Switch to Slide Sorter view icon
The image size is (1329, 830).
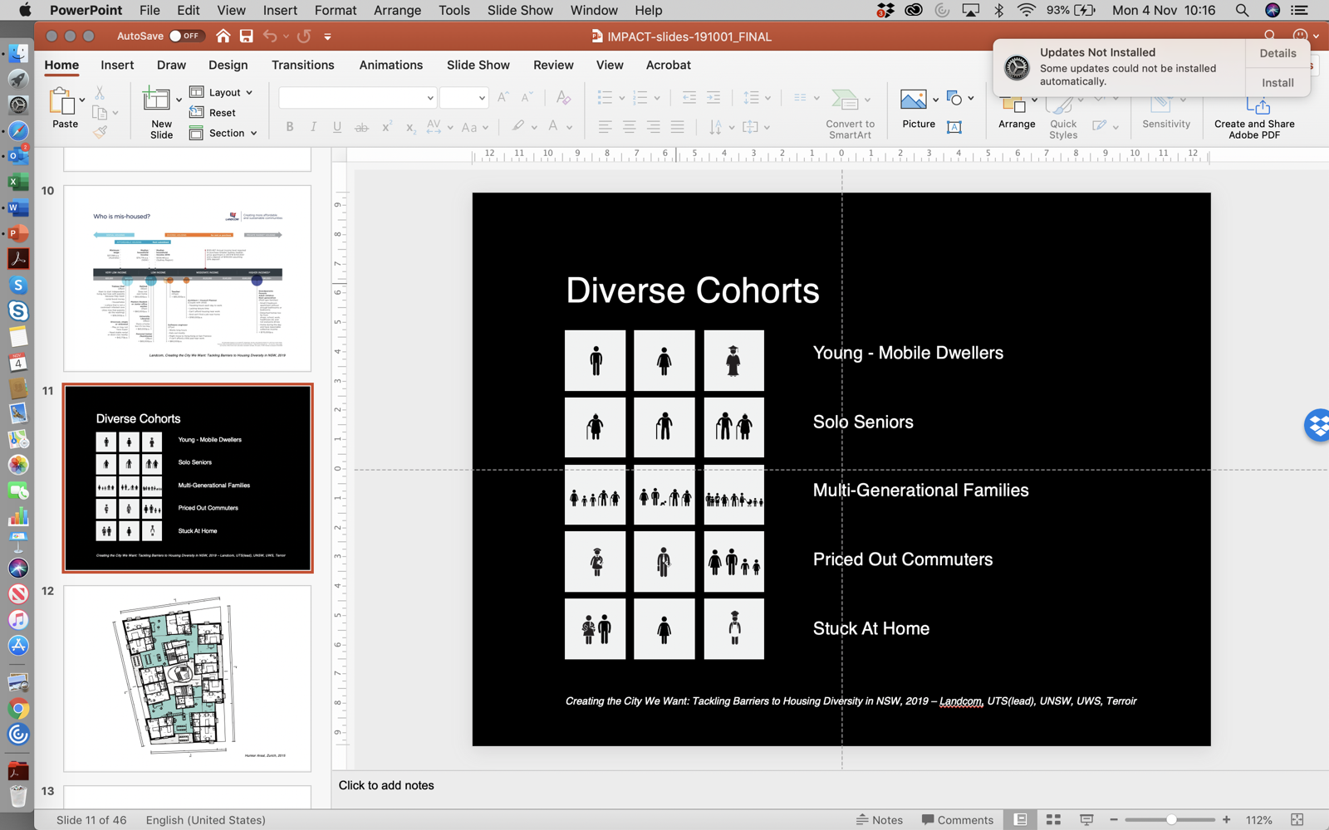point(1053,820)
